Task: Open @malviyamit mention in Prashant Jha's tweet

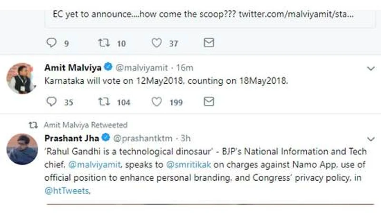Action: [x=95, y=165]
